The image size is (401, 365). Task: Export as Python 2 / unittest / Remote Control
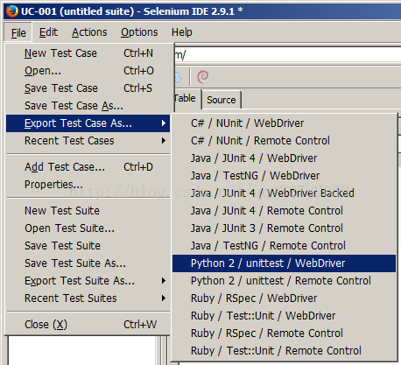tap(284, 281)
